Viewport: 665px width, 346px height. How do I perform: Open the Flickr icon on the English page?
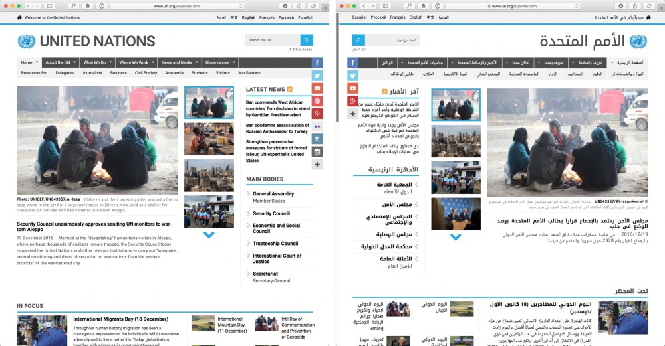[x=317, y=127]
